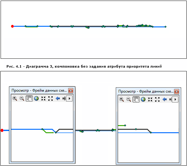
Task: Expand toolbar overflow arrow in right viewer
Action: click(x=176, y=99)
